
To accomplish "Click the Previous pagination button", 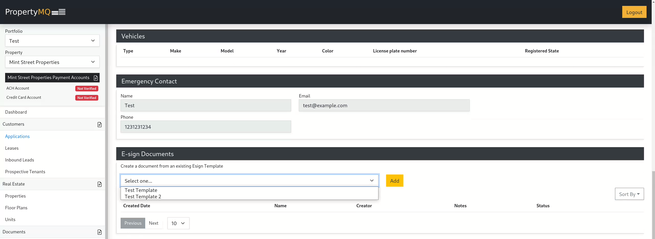I will [133, 223].
